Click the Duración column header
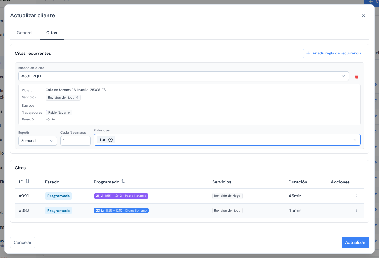The width and height of the screenshot is (379, 258). pyautogui.click(x=298, y=182)
